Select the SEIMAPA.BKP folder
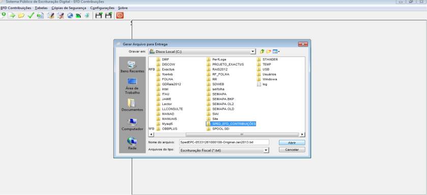Viewport: 427px width, 195px height. [220, 99]
